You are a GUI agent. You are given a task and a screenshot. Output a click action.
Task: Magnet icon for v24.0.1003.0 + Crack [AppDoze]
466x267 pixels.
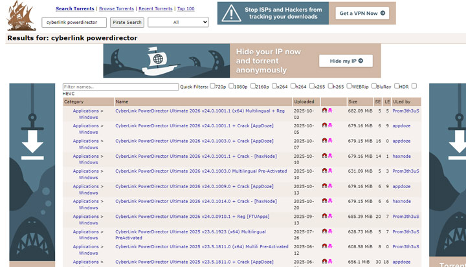pos(324,140)
